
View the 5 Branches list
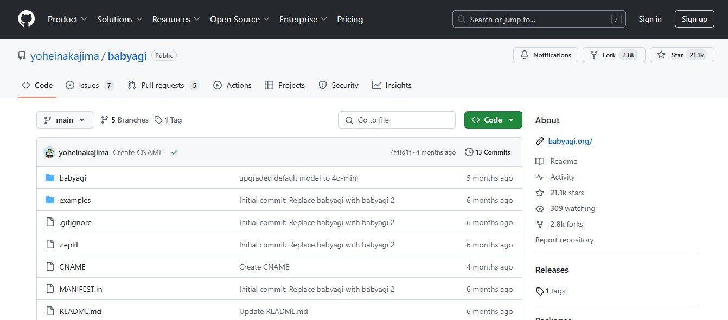pyautogui.click(x=125, y=120)
